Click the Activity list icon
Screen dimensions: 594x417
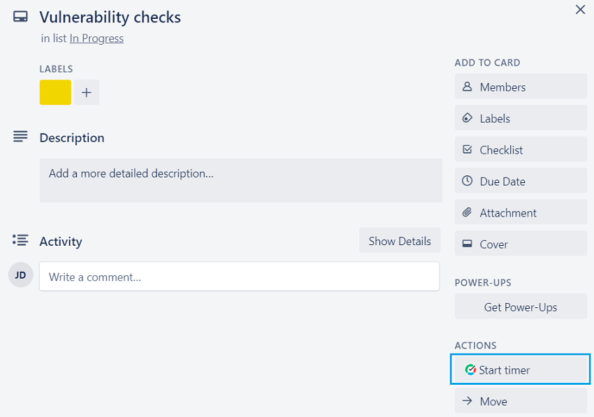point(20,240)
